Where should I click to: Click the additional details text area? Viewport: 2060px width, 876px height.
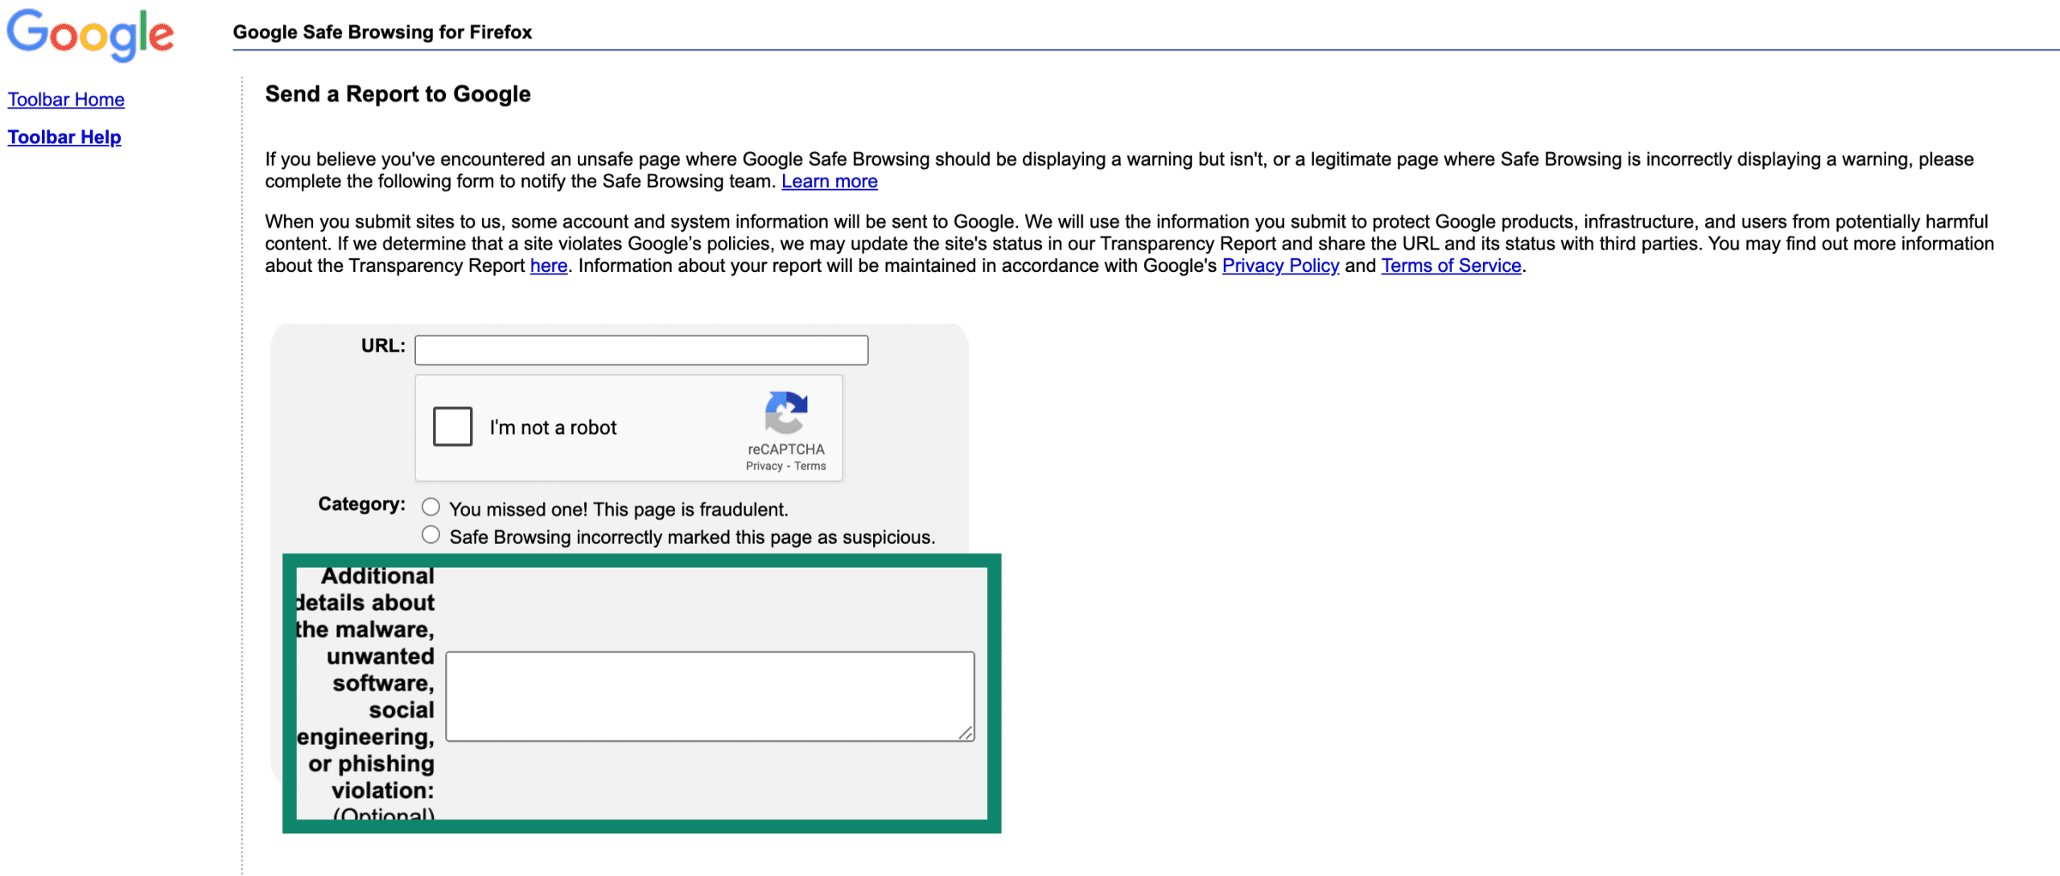tap(708, 696)
